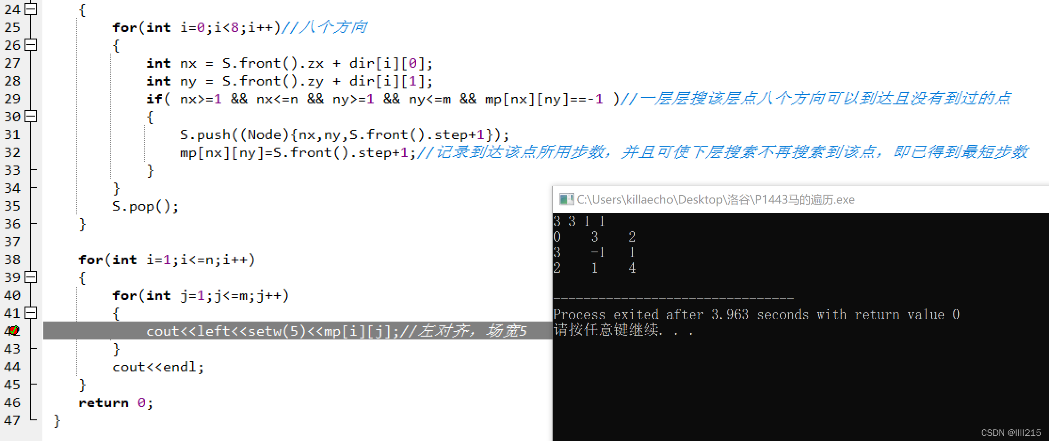Collapse the code fold at line 24
This screenshot has height=441, width=1049.
tap(30, 8)
